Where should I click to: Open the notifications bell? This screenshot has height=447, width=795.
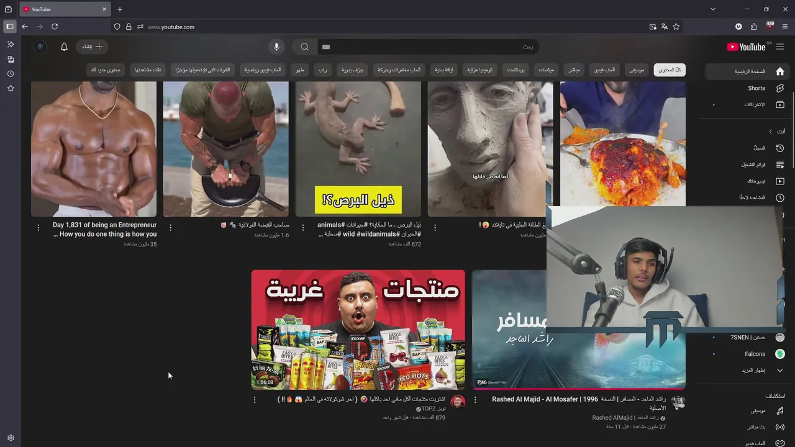tap(64, 47)
